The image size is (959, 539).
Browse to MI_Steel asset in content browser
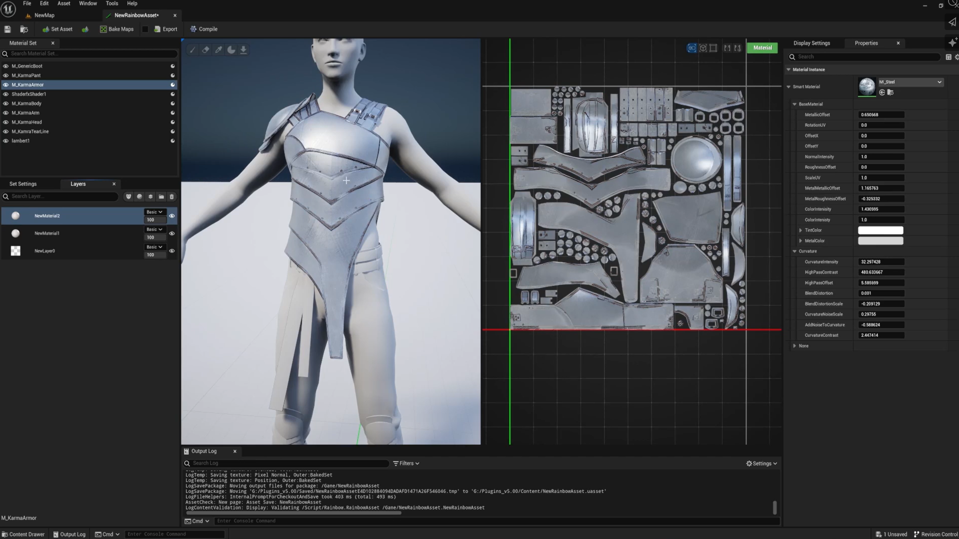point(891,92)
